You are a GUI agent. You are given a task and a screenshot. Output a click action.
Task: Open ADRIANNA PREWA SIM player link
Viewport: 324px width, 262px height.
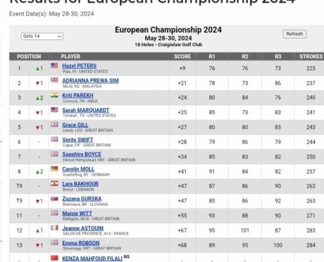pyautogui.click(x=90, y=81)
